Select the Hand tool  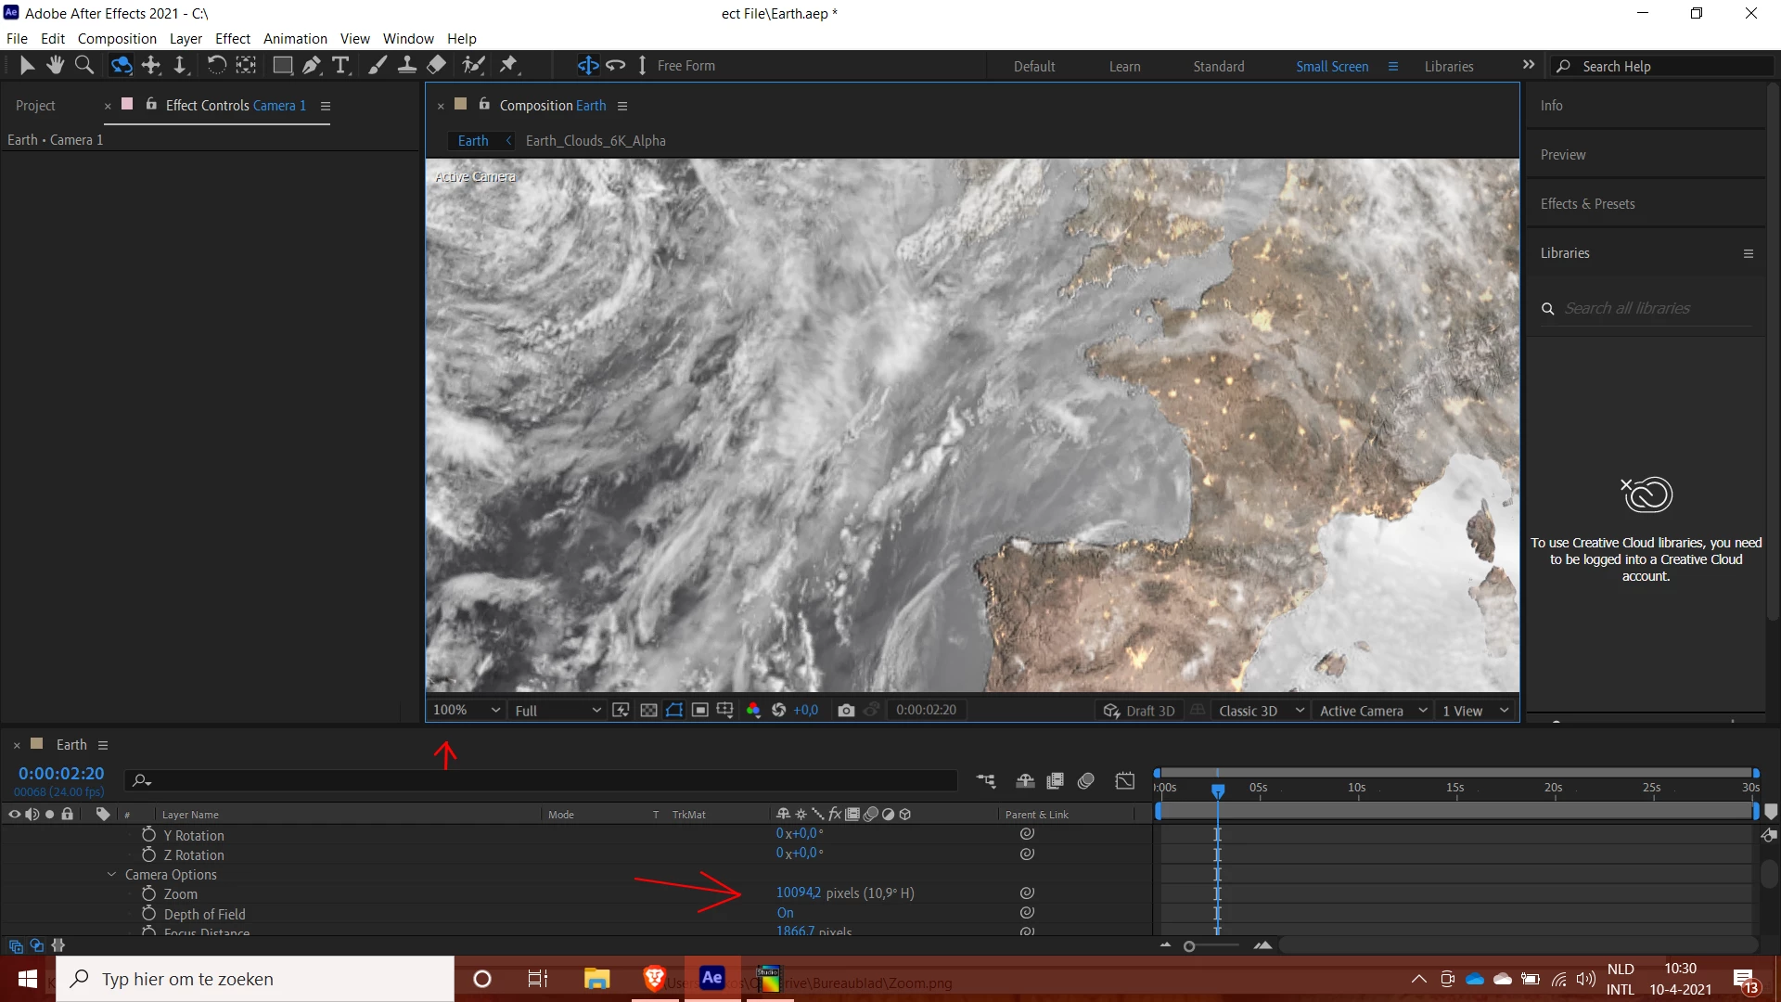[x=56, y=65]
